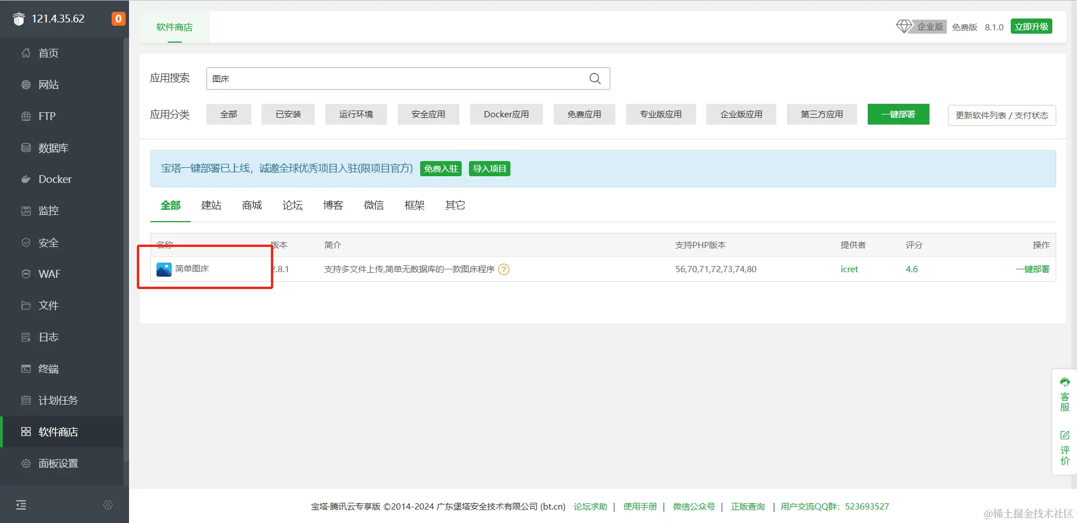Click the 安全 shield icon in sidebar
Screen dimensions: 1077x523
[26, 242]
